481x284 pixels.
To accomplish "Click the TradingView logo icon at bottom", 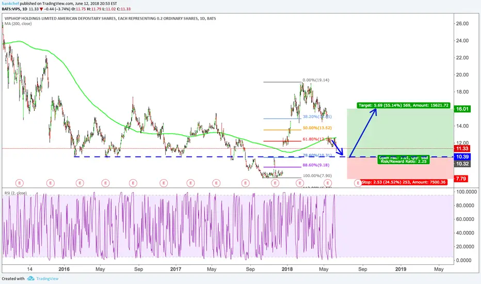I will [30, 278].
